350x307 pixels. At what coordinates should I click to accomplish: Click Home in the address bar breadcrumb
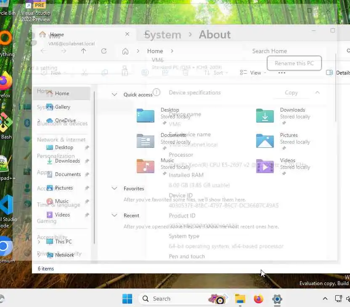coord(155,51)
